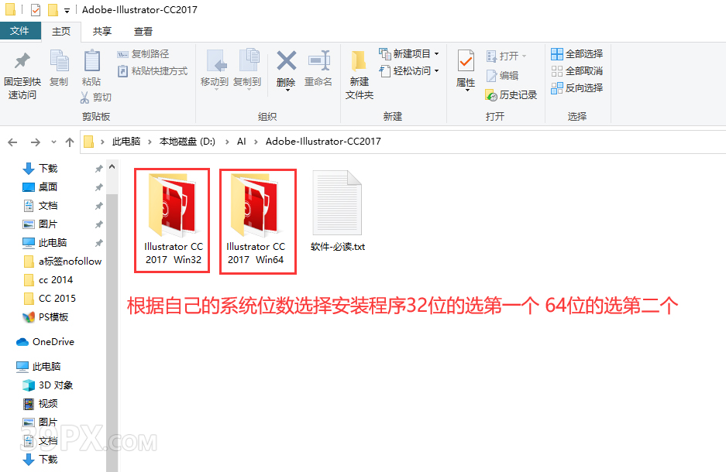Open the File (文件) tab
726x472 pixels.
20,31
